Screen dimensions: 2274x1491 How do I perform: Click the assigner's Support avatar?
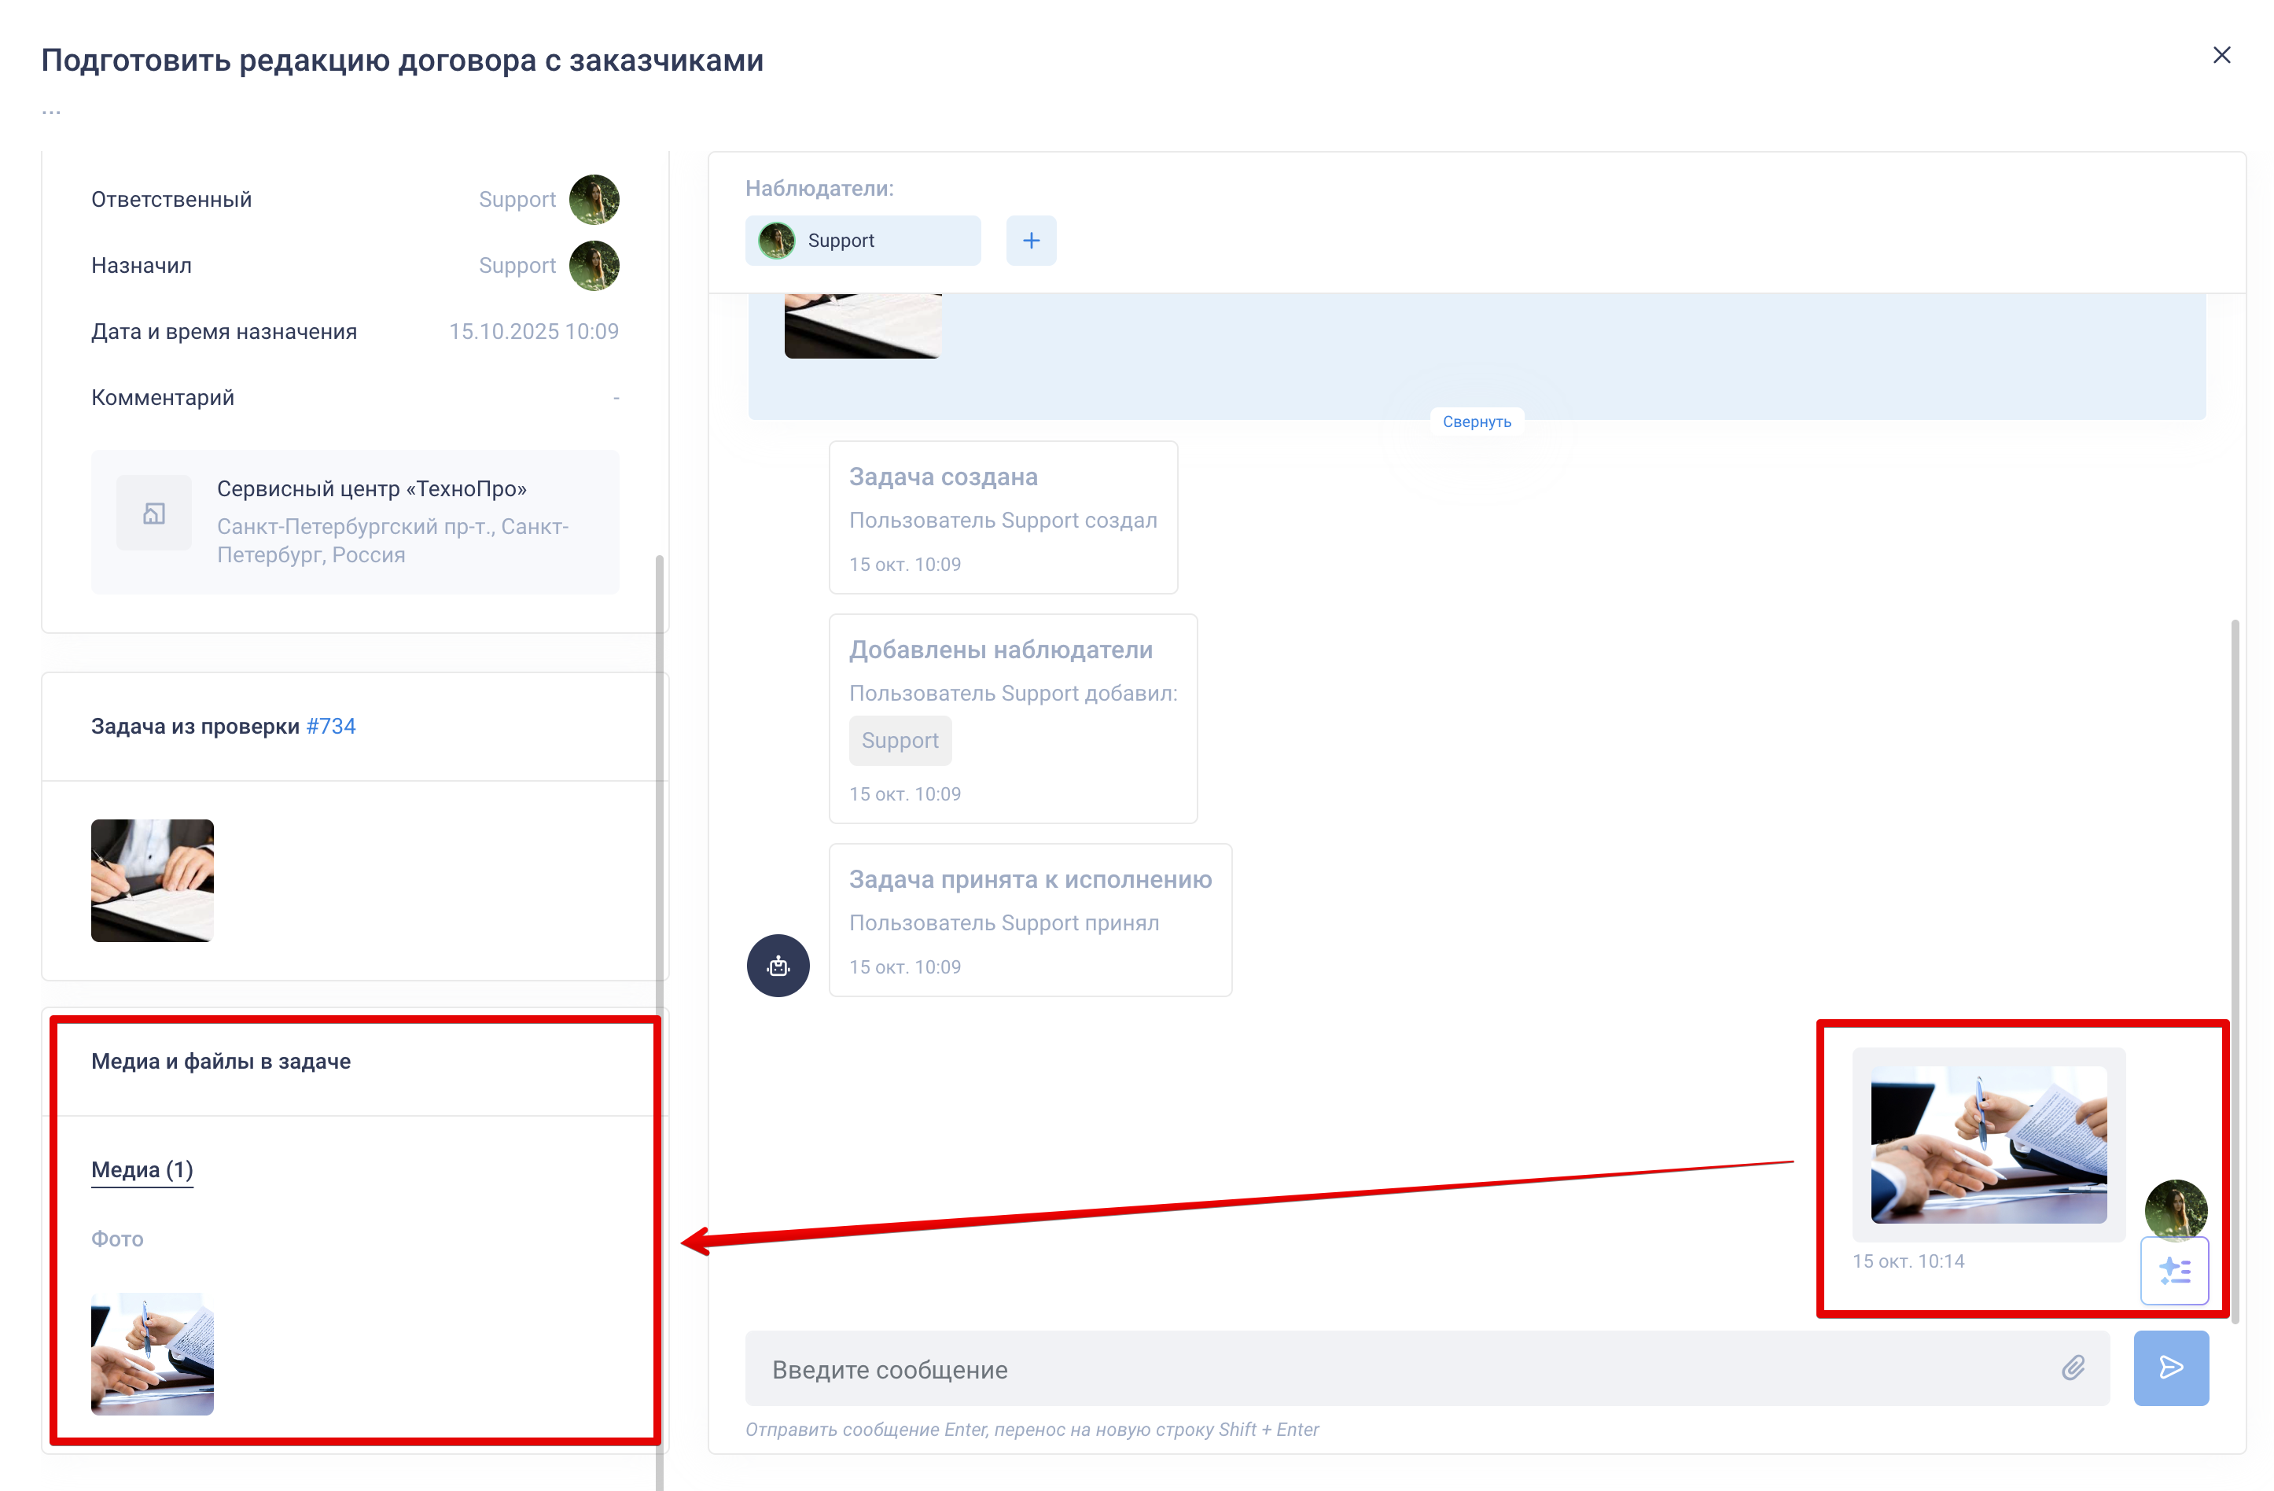[594, 266]
